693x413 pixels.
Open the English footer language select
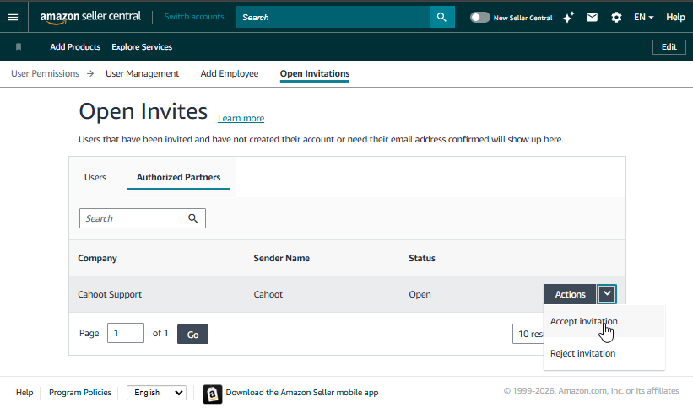(156, 393)
